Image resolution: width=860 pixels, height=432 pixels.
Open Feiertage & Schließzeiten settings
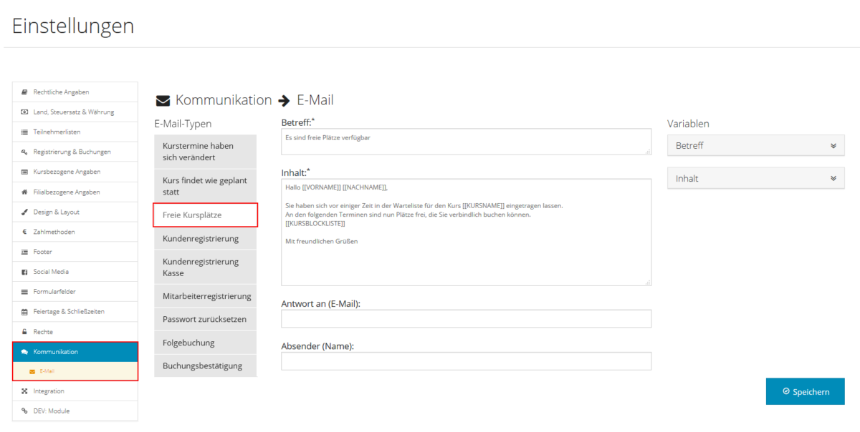[x=75, y=312]
